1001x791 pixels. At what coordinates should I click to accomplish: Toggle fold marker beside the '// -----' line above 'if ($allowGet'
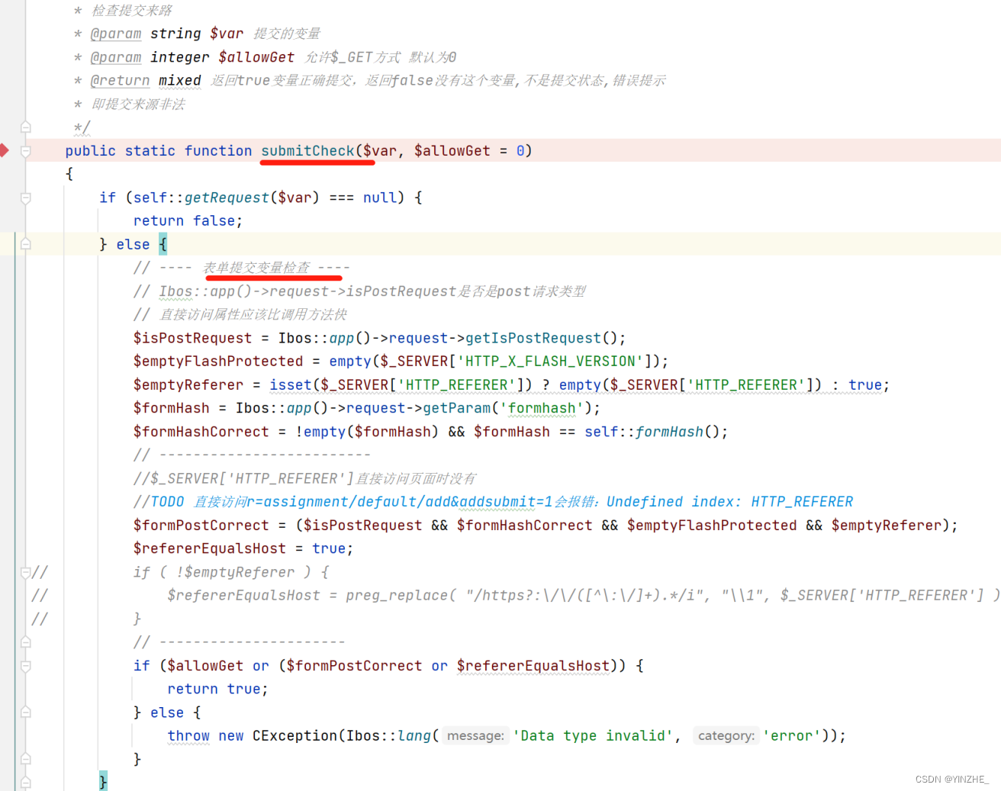pos(25,642)
